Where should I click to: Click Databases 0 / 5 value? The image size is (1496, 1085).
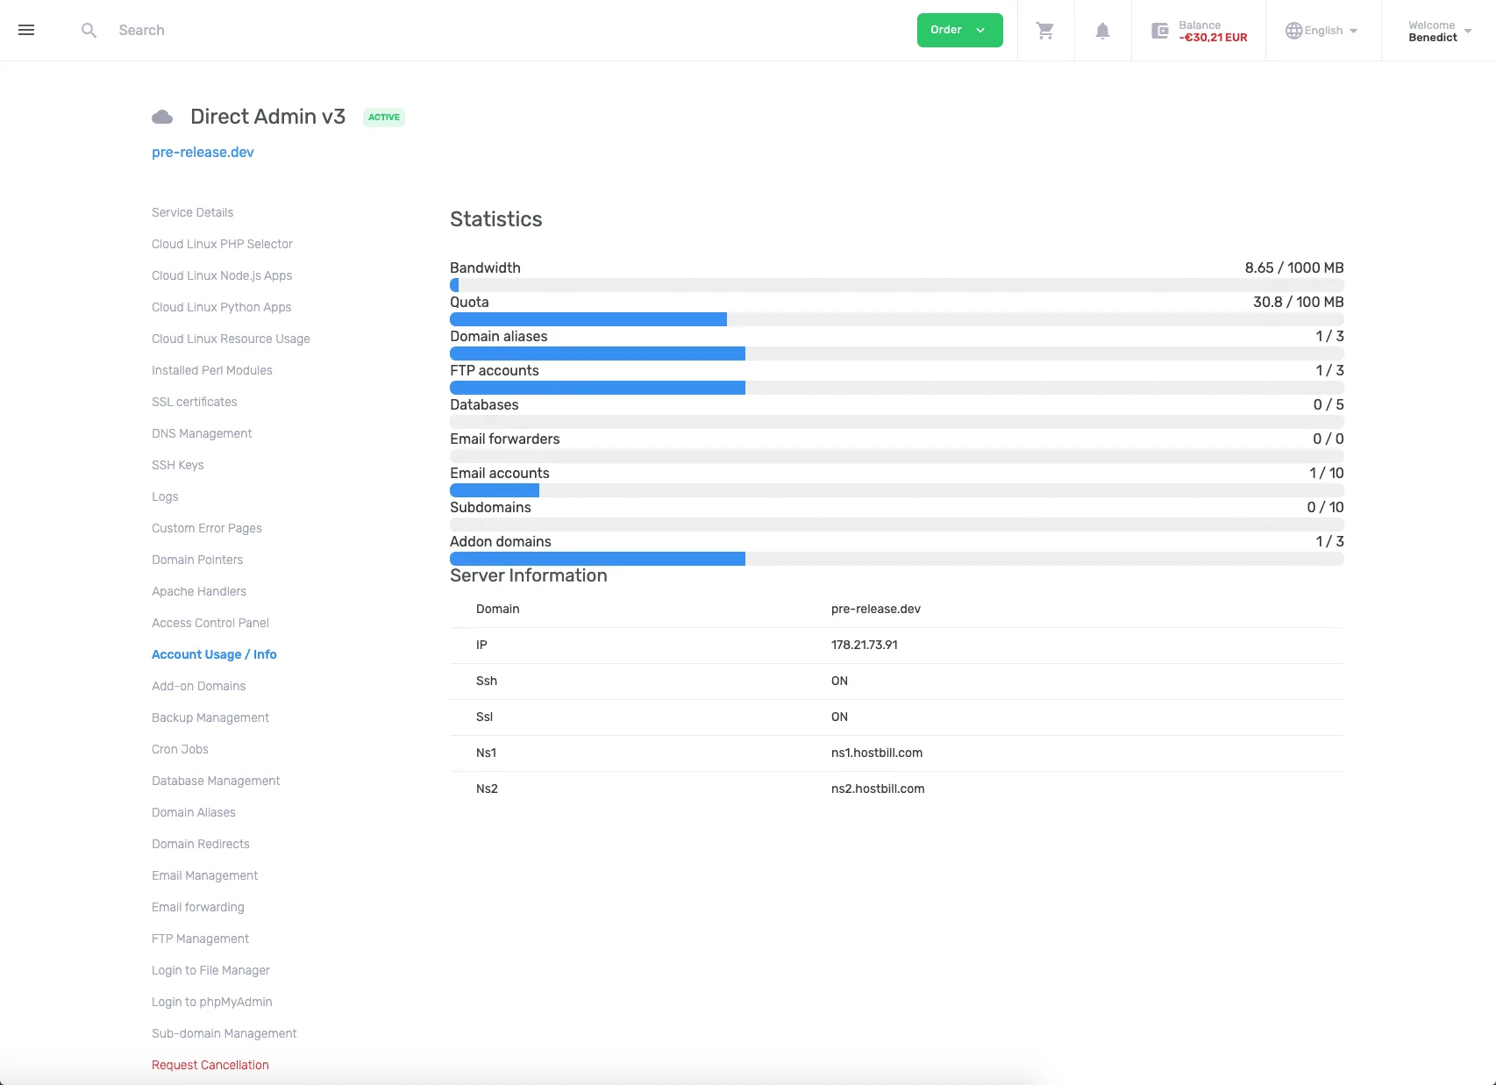(1329, 404)
